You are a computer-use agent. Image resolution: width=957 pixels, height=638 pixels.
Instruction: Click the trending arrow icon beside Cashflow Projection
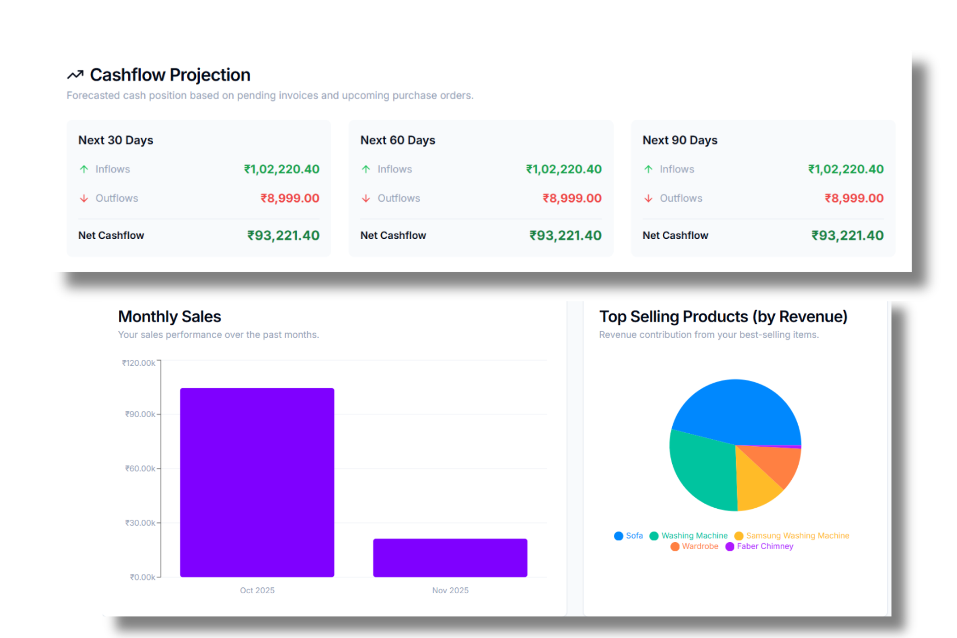76,75
